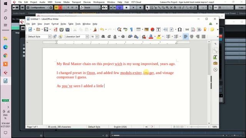
Task: Insert Chart icon in Writer toolbar
Action: (152, 30)
